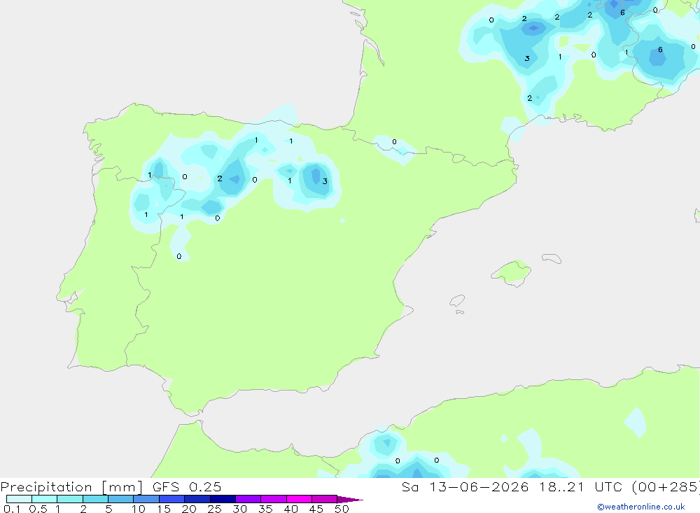This screenshot has height=513, width=700.
Task: Click the "20" legend scale label
Action: pyautogui.click(x=189, y=509)
